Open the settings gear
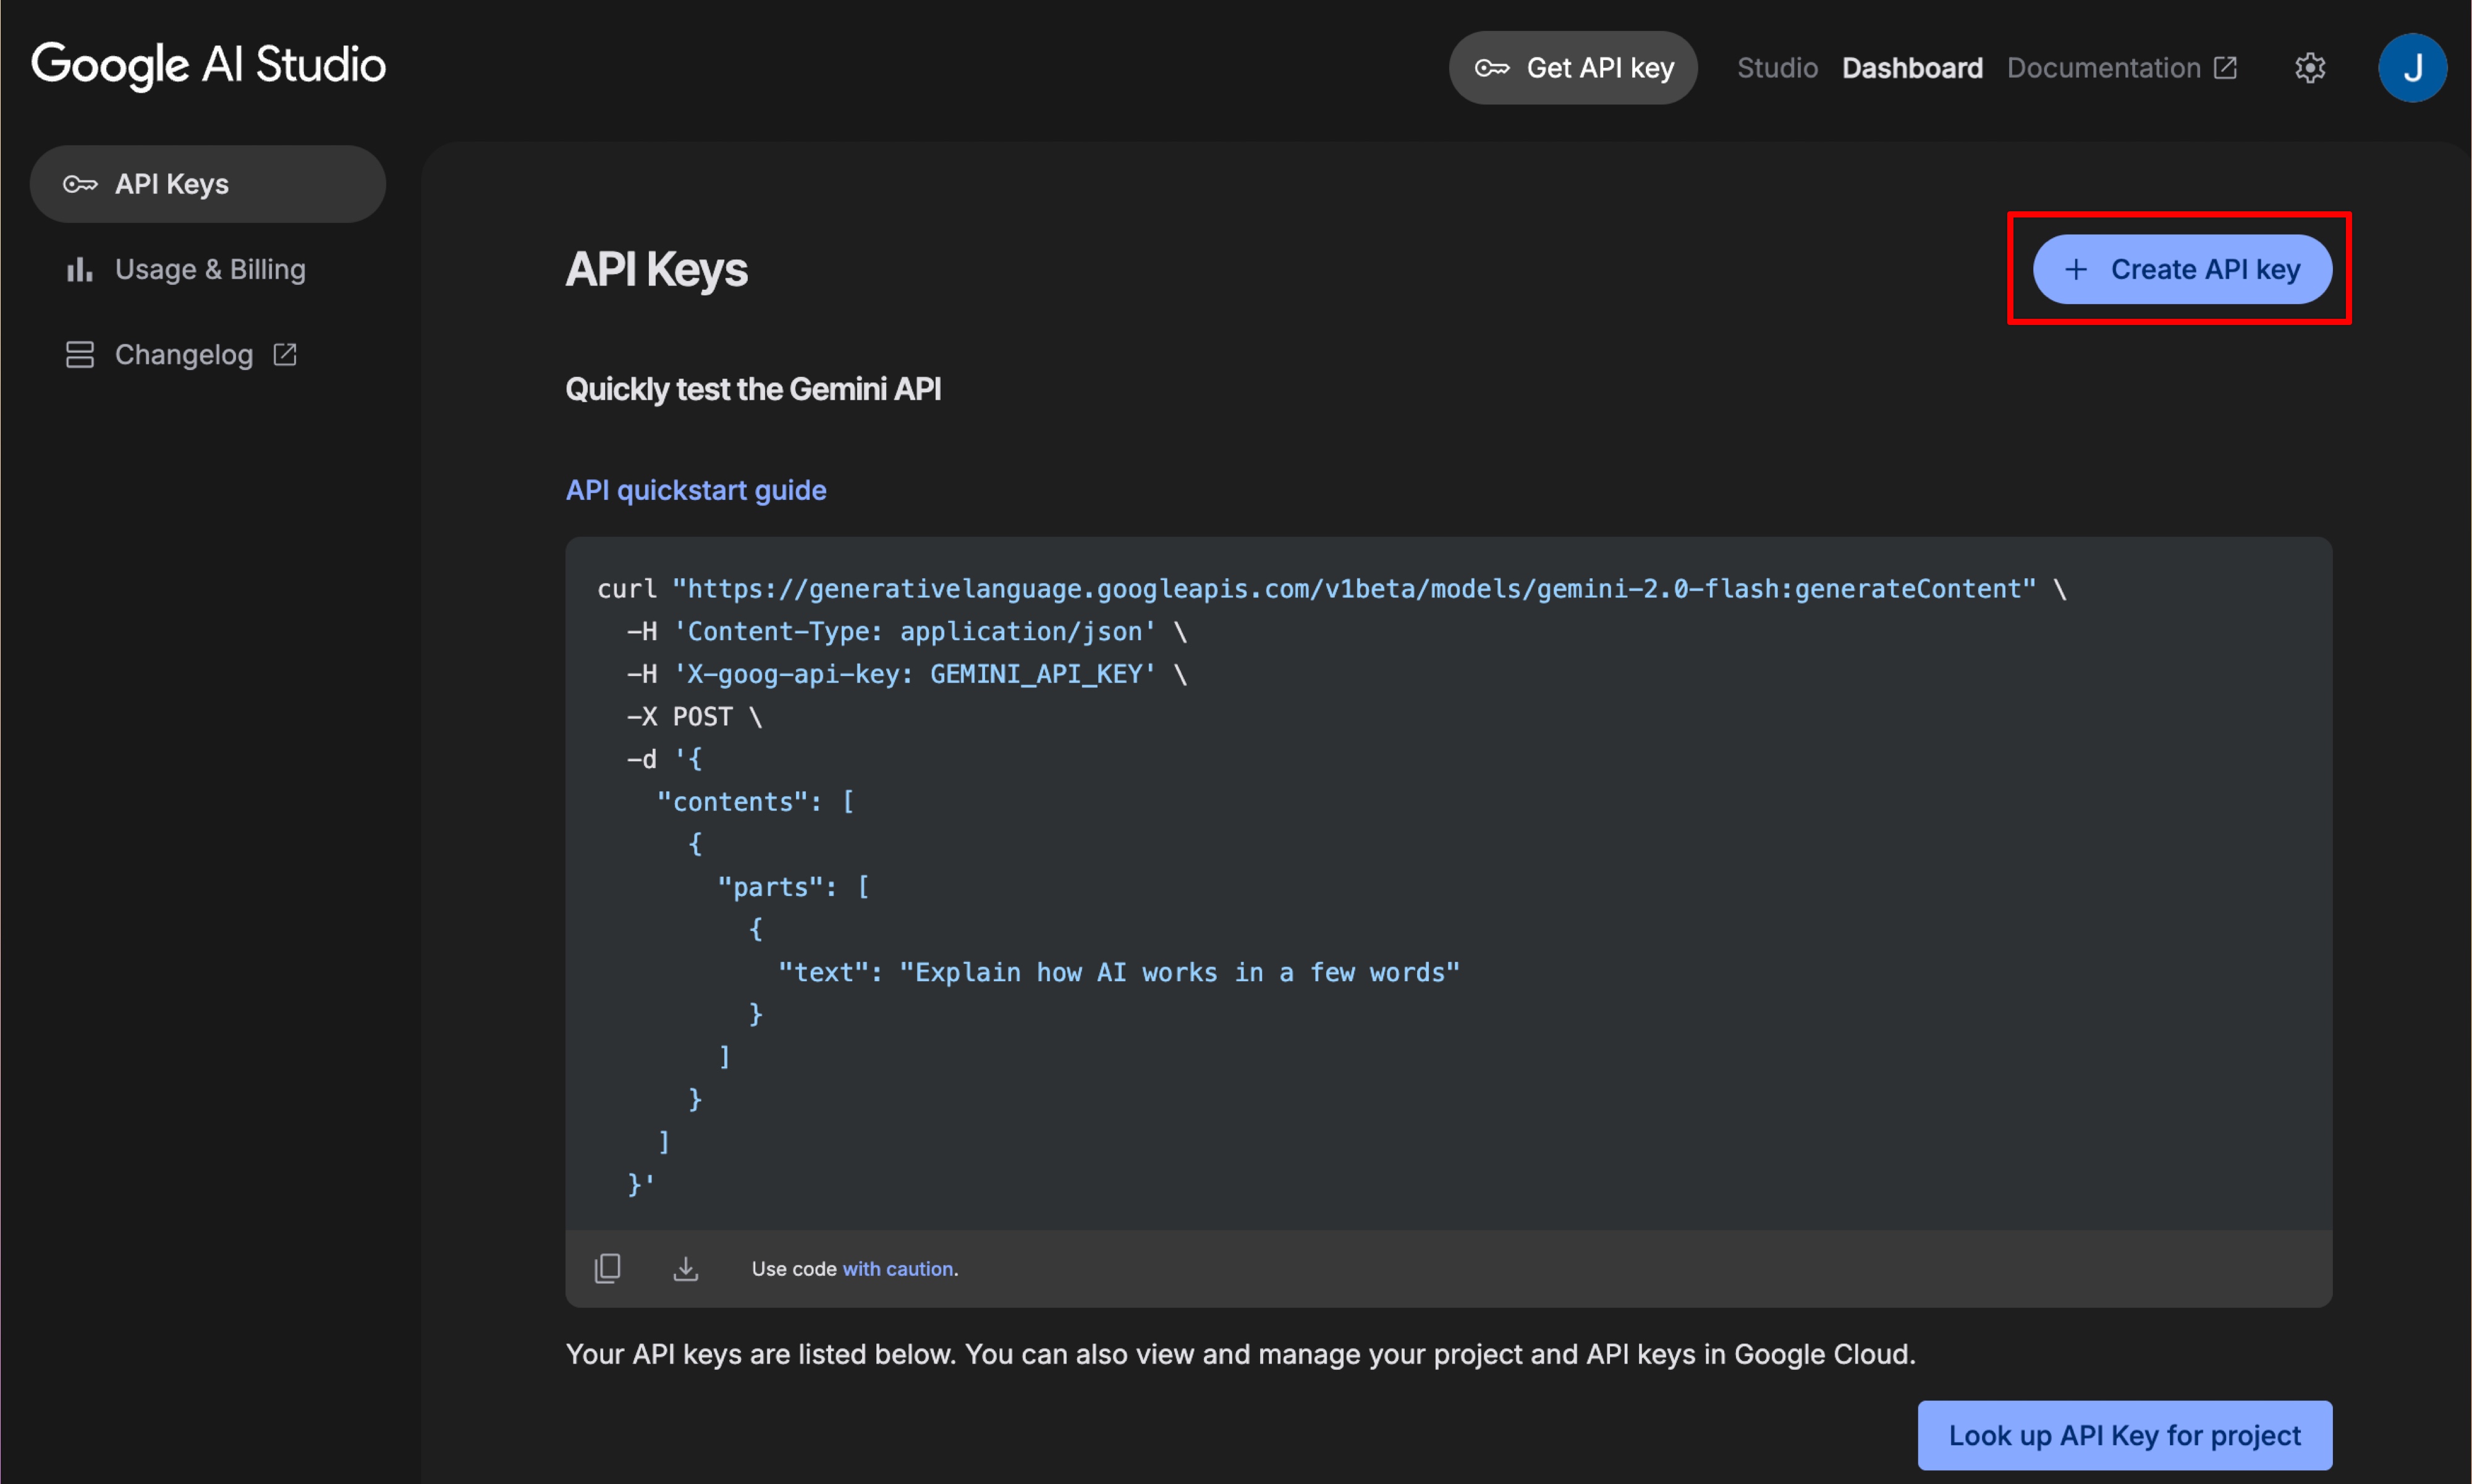 [x=2310, y=67]
